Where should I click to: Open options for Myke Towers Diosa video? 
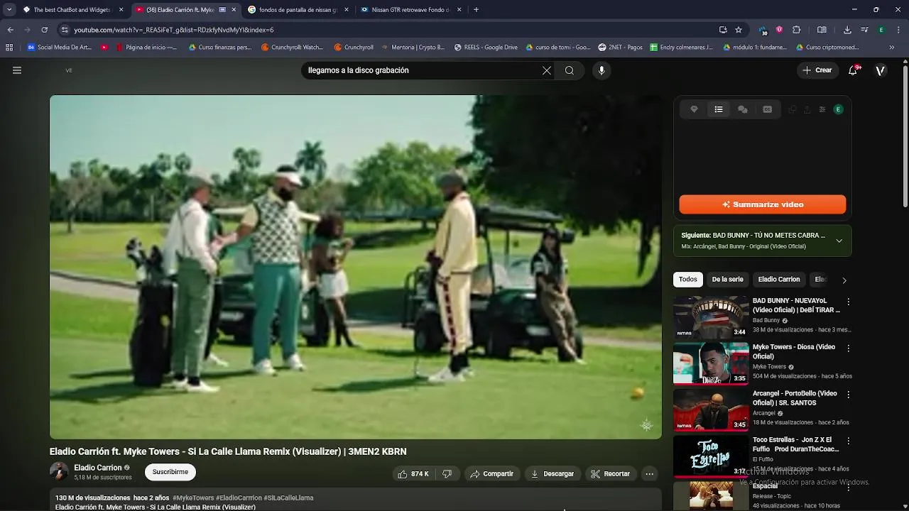pyautogui.click(x=848, y=348)
